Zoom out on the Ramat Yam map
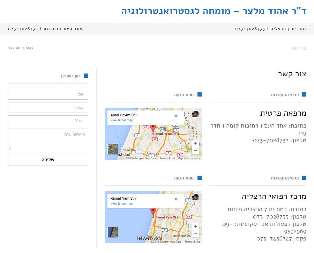Viewport: 314px width, 253px height. click(x=196, y=233)
